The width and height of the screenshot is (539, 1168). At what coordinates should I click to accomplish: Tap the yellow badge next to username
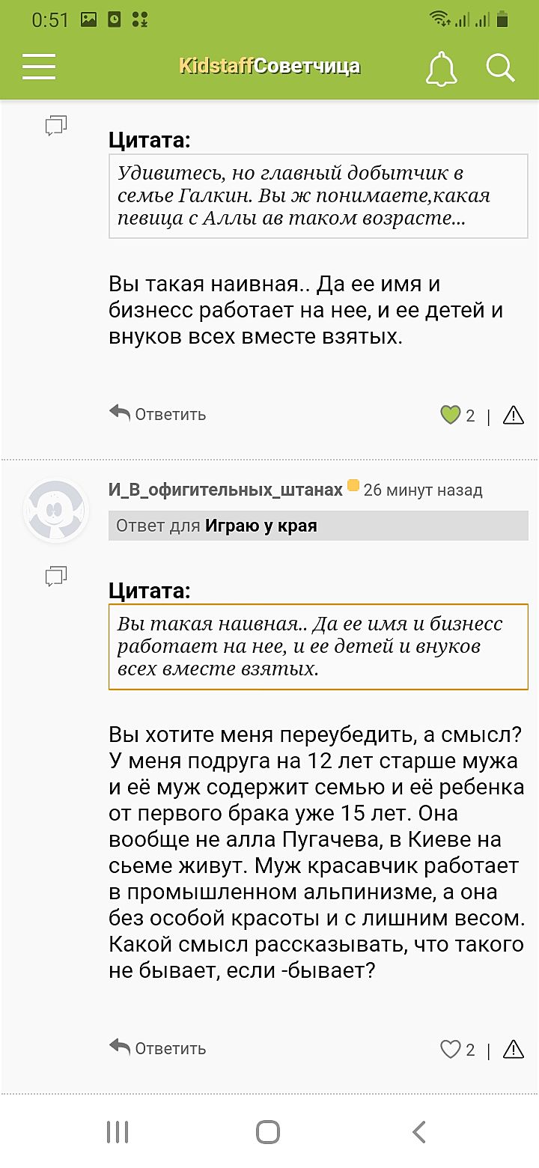point(353,487)
